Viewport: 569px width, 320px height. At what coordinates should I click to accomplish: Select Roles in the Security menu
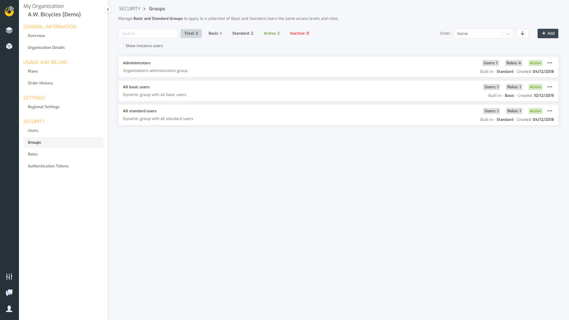tap(33, 154)
